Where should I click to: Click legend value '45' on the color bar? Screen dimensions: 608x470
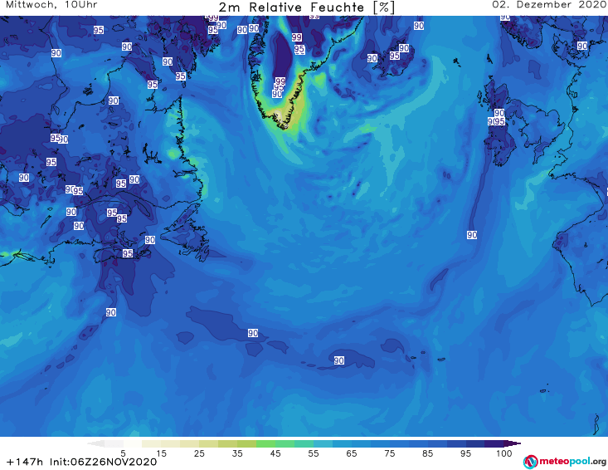pyautogui.click(x=275, y=453)
